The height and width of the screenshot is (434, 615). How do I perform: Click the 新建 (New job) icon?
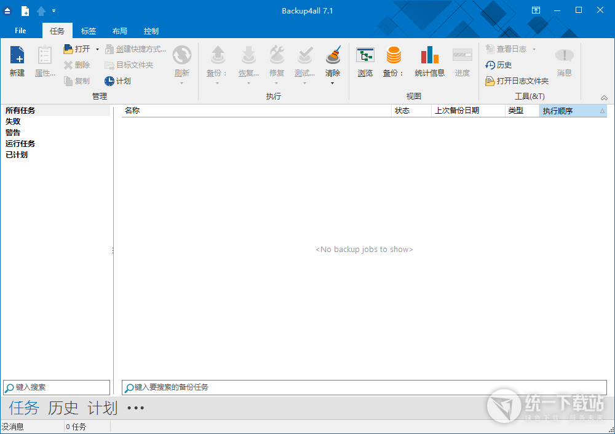click(17, 56)
